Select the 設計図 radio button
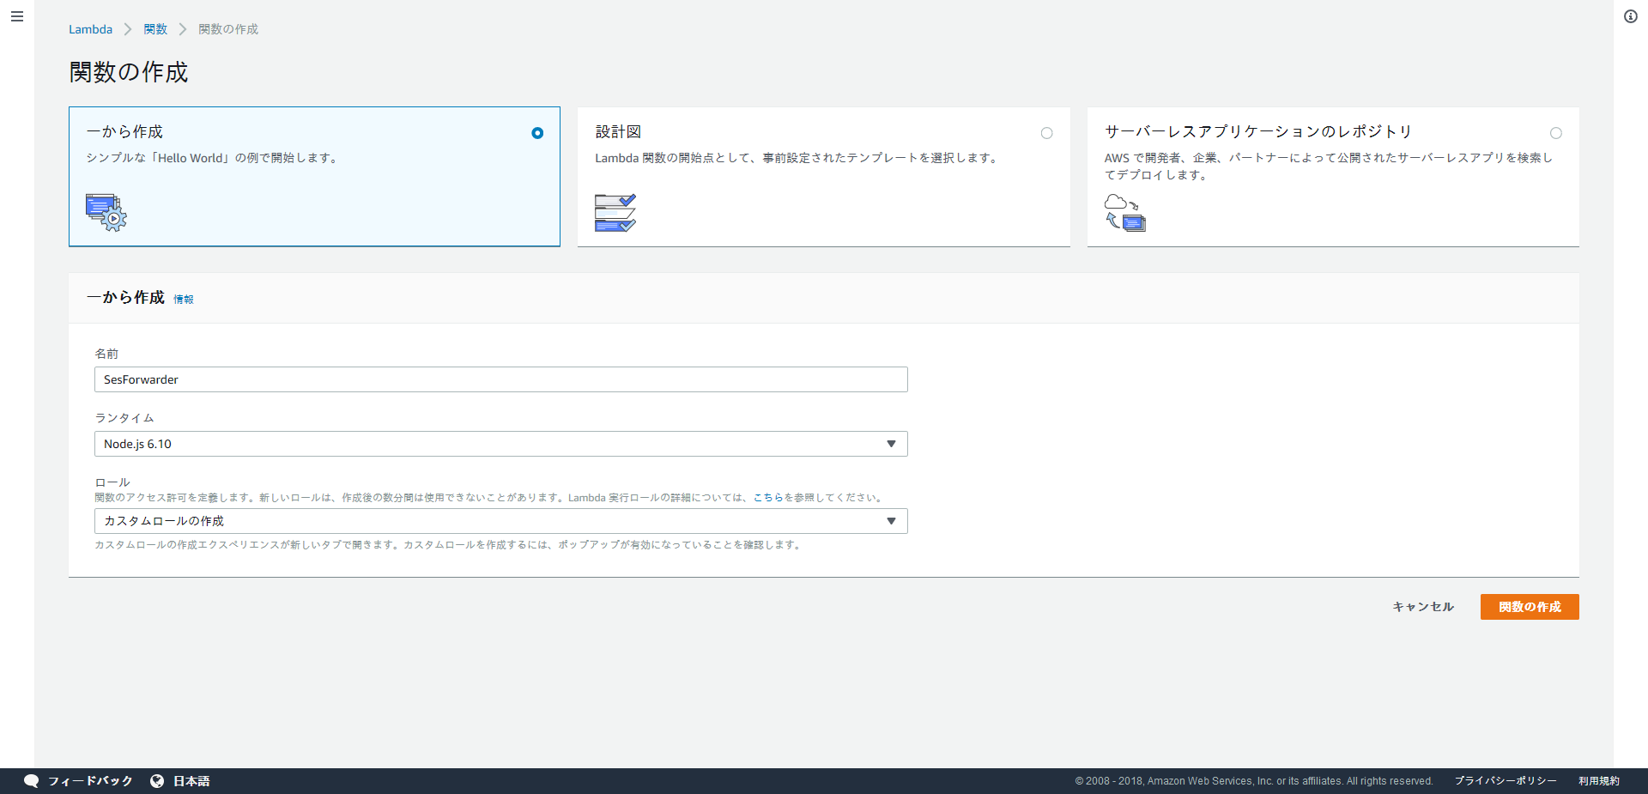The width and height of the screenshot is (1648, 794). click(x=1046, y=133)
